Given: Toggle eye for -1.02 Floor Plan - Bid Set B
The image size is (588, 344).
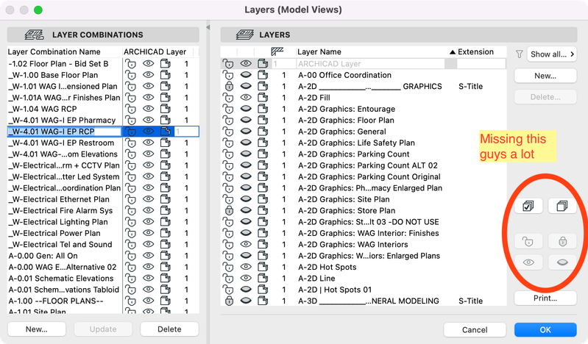Looking at the screenshot, I should [x=149, y=63].
